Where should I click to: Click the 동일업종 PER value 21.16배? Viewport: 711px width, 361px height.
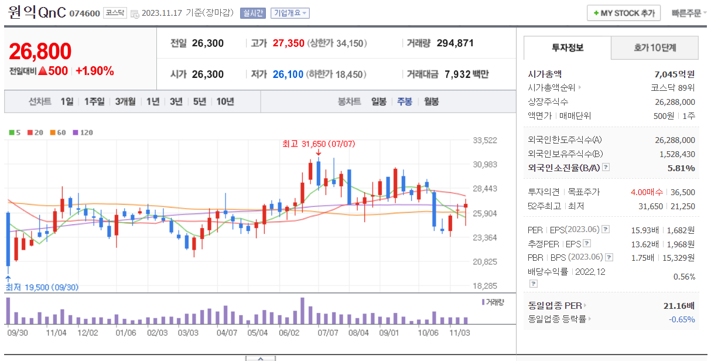(x=679, y=306)
